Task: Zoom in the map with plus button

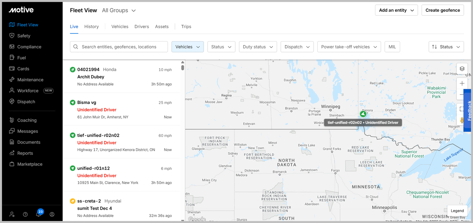Action: pyautogui.click(x=462, y=83)
